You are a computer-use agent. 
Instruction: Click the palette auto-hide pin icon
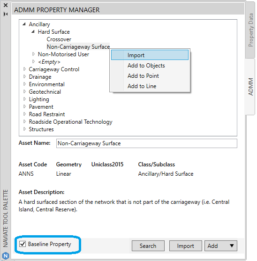tap(6, 14)
